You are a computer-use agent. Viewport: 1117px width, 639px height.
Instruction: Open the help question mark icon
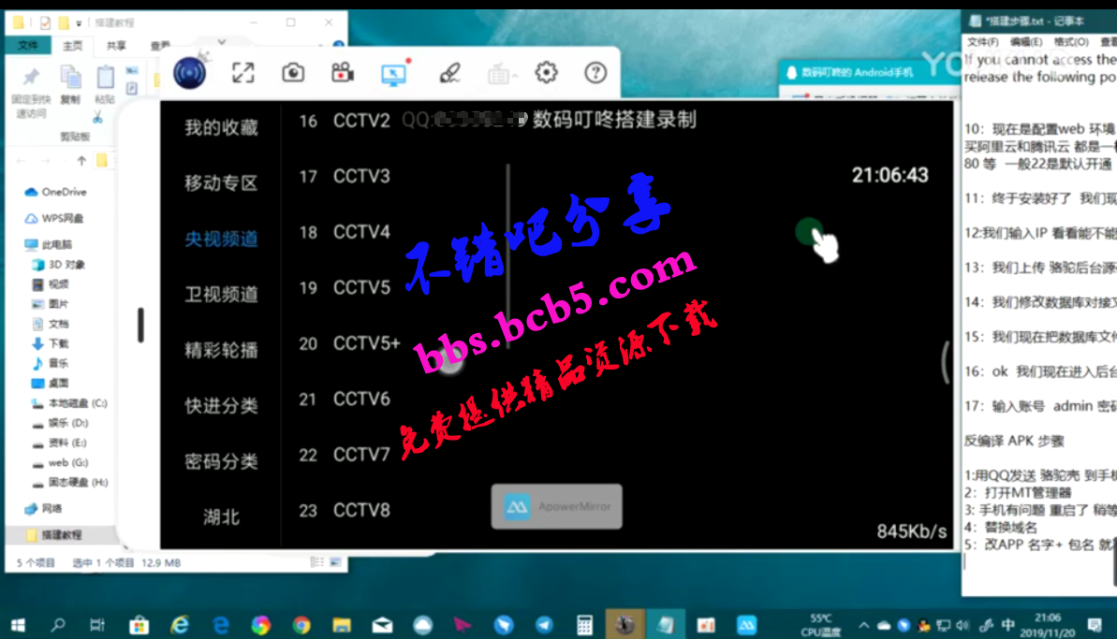tap(595, 73)
